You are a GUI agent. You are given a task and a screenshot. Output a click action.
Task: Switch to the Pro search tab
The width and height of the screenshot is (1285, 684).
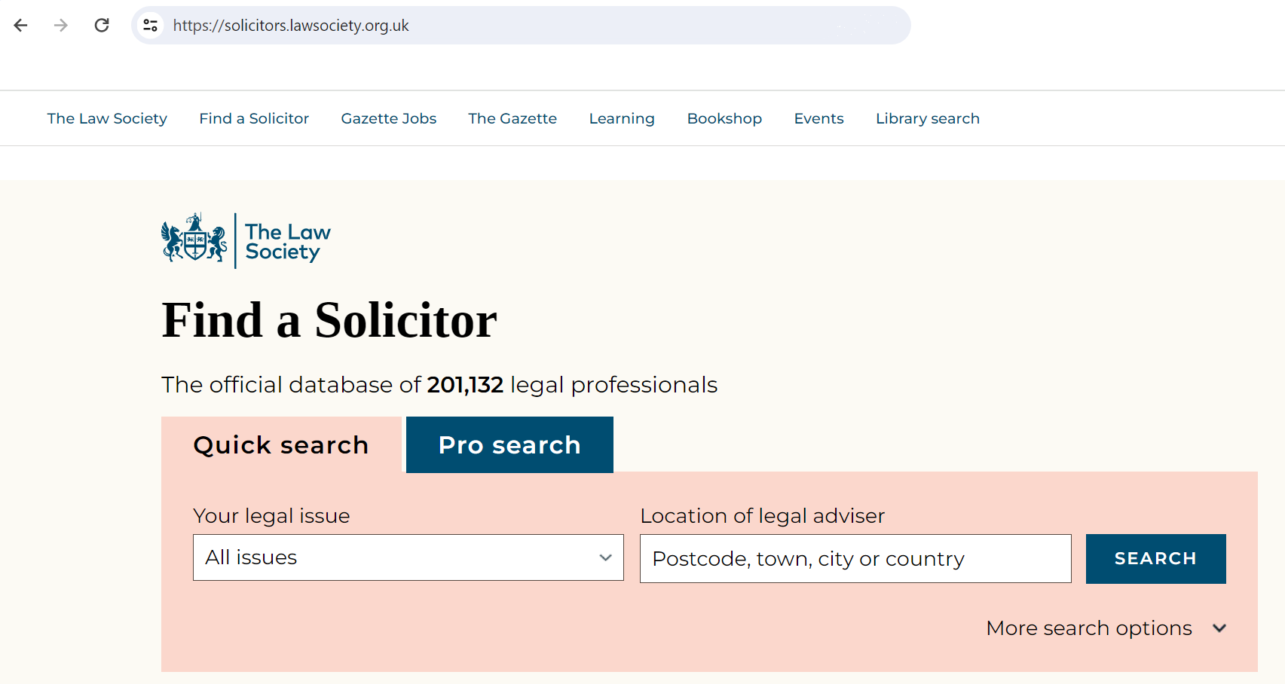click(509, 444)
